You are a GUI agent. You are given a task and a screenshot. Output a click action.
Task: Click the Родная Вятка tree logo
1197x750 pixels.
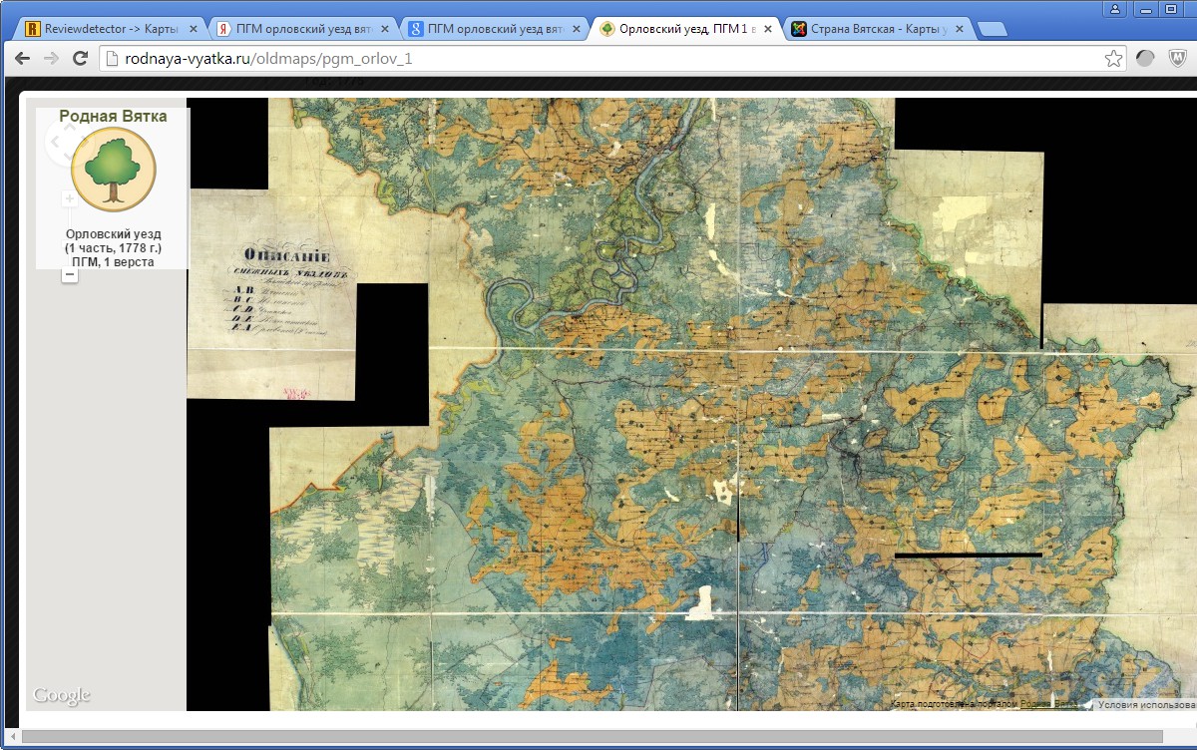pos(114,169)
